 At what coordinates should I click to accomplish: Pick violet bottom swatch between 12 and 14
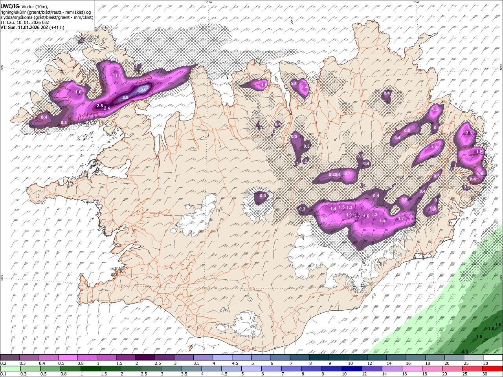click(371, 368)
